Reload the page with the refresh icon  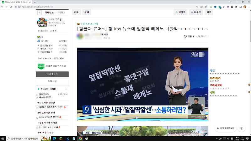(x=11, y=7)
